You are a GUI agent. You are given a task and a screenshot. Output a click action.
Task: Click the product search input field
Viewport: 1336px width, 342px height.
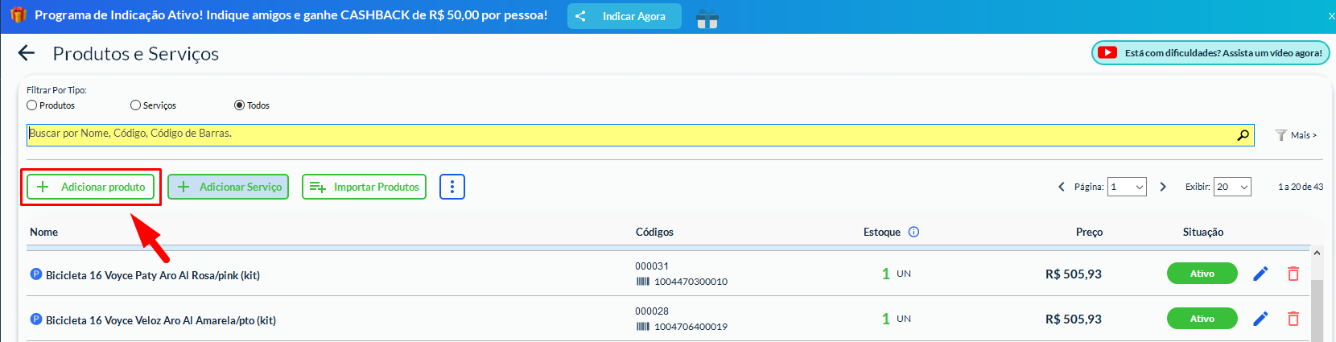coord(628,134)
